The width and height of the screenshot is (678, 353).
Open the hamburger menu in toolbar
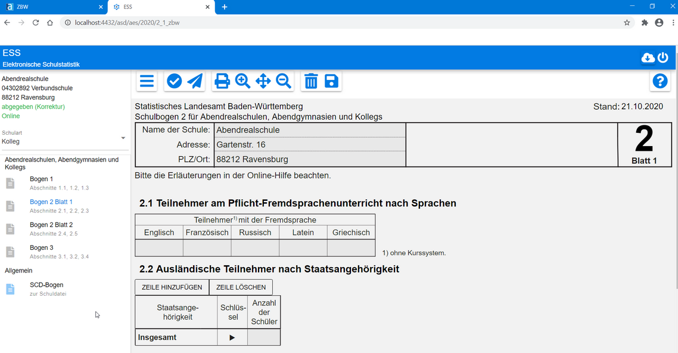[x=147, y=81]
